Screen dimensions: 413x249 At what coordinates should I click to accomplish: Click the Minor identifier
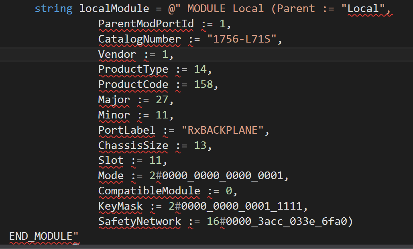click(114, 115)
